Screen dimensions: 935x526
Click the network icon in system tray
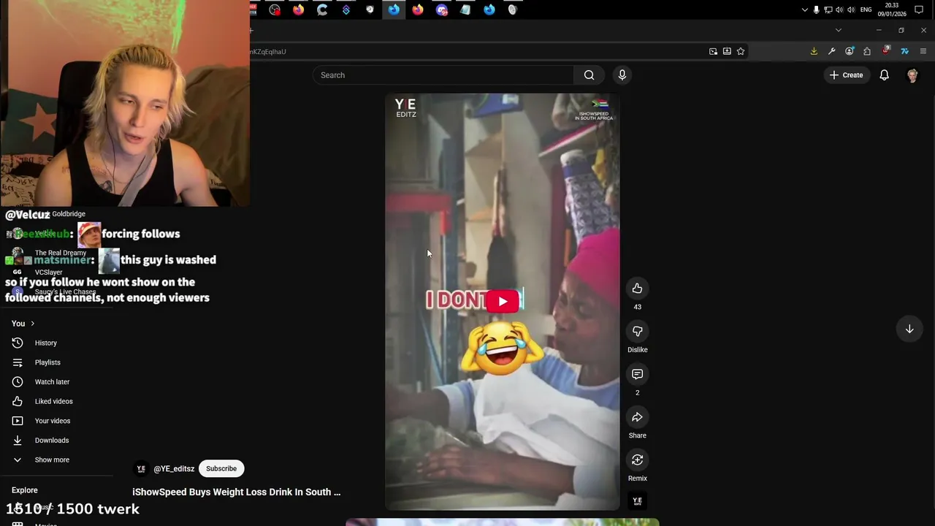(828, 9)
